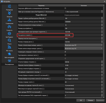Open help icon for Тип обслуживания (ToS)
106x103 pixels.
point(47,95)
